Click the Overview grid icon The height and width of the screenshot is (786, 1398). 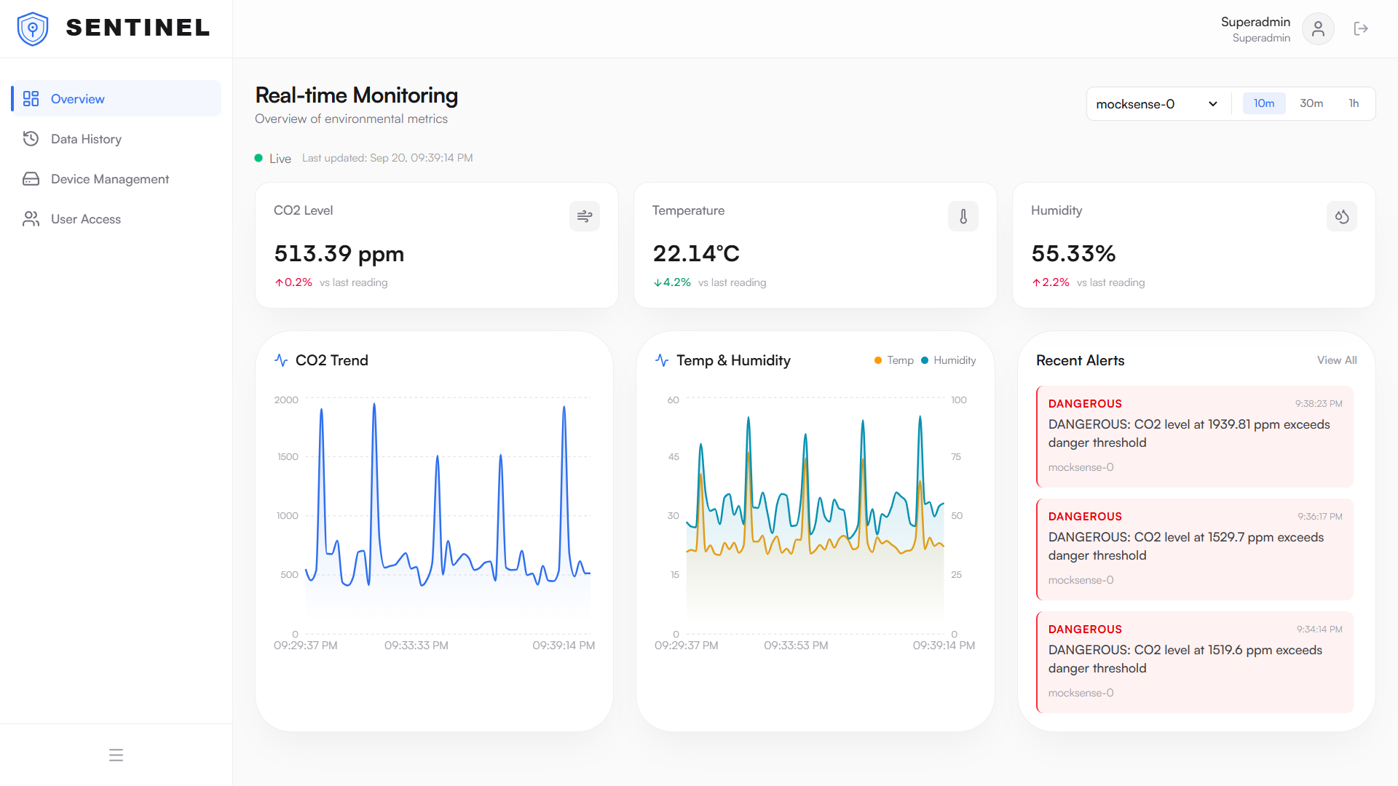click(x=31, y=98)
